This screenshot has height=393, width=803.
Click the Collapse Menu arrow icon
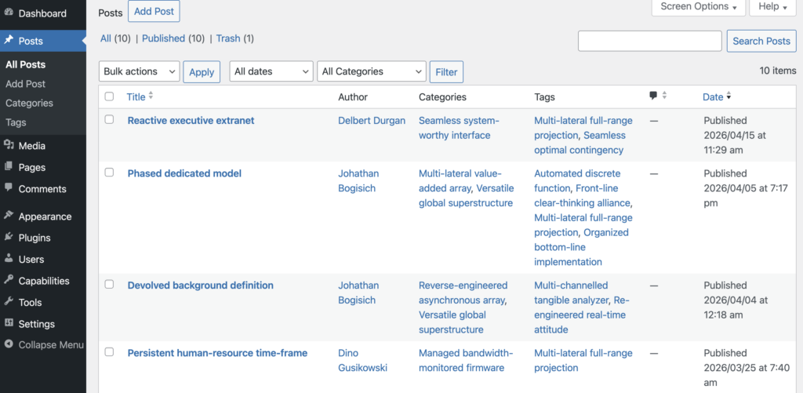[8, 344]
